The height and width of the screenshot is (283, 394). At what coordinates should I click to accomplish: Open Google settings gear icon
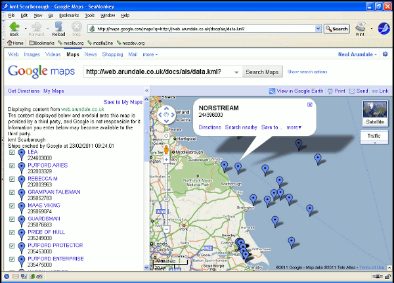tap(385, 54)
